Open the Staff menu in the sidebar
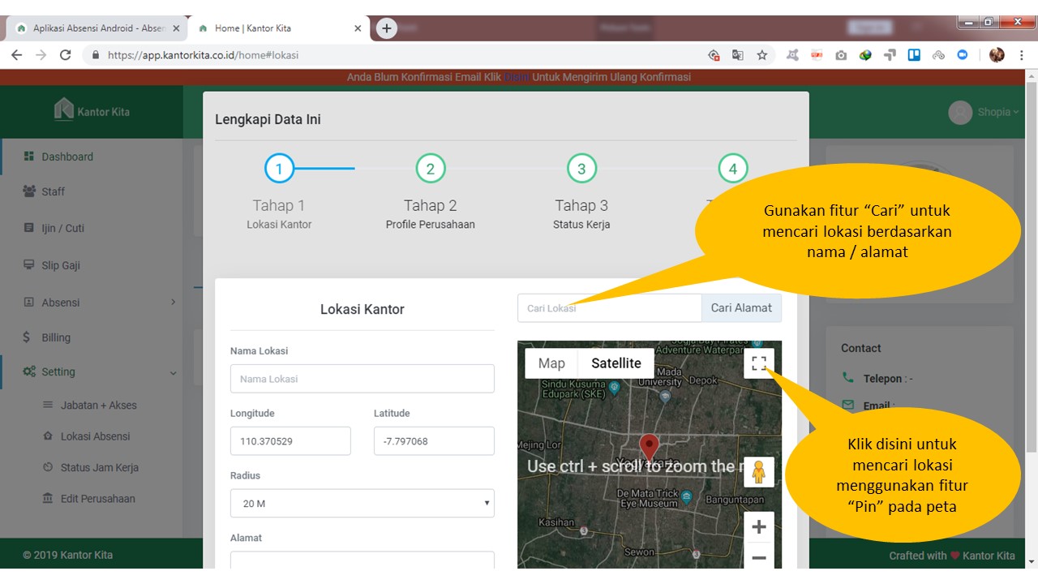 [x=53, y=191]
